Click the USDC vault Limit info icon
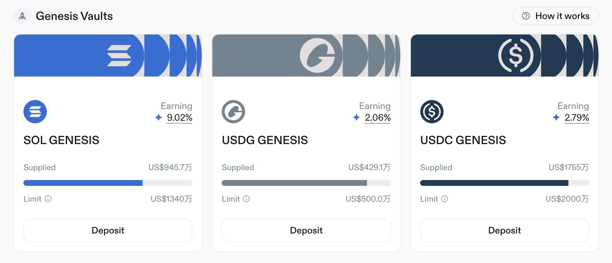 coord(445,199)
